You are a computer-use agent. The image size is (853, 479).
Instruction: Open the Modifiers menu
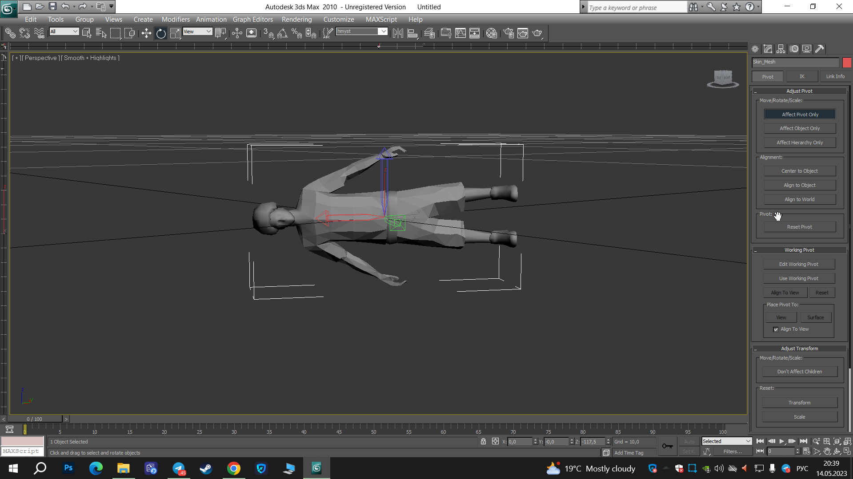[175, 20]
